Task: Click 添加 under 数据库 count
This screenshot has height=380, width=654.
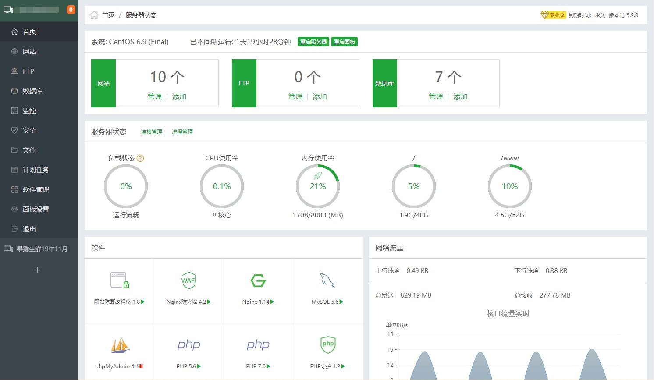Action: tap(460, 96)
